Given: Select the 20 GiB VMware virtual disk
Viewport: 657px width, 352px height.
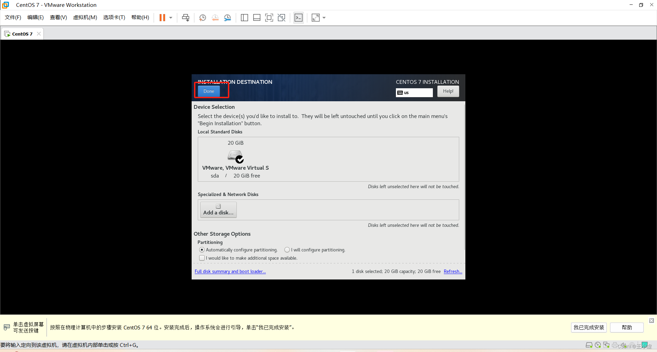Looking at the screenshot, I should coord(235,159).
